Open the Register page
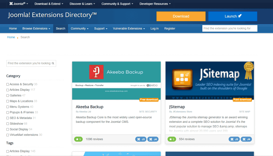 pyautogui.click(x=170, y=28)
